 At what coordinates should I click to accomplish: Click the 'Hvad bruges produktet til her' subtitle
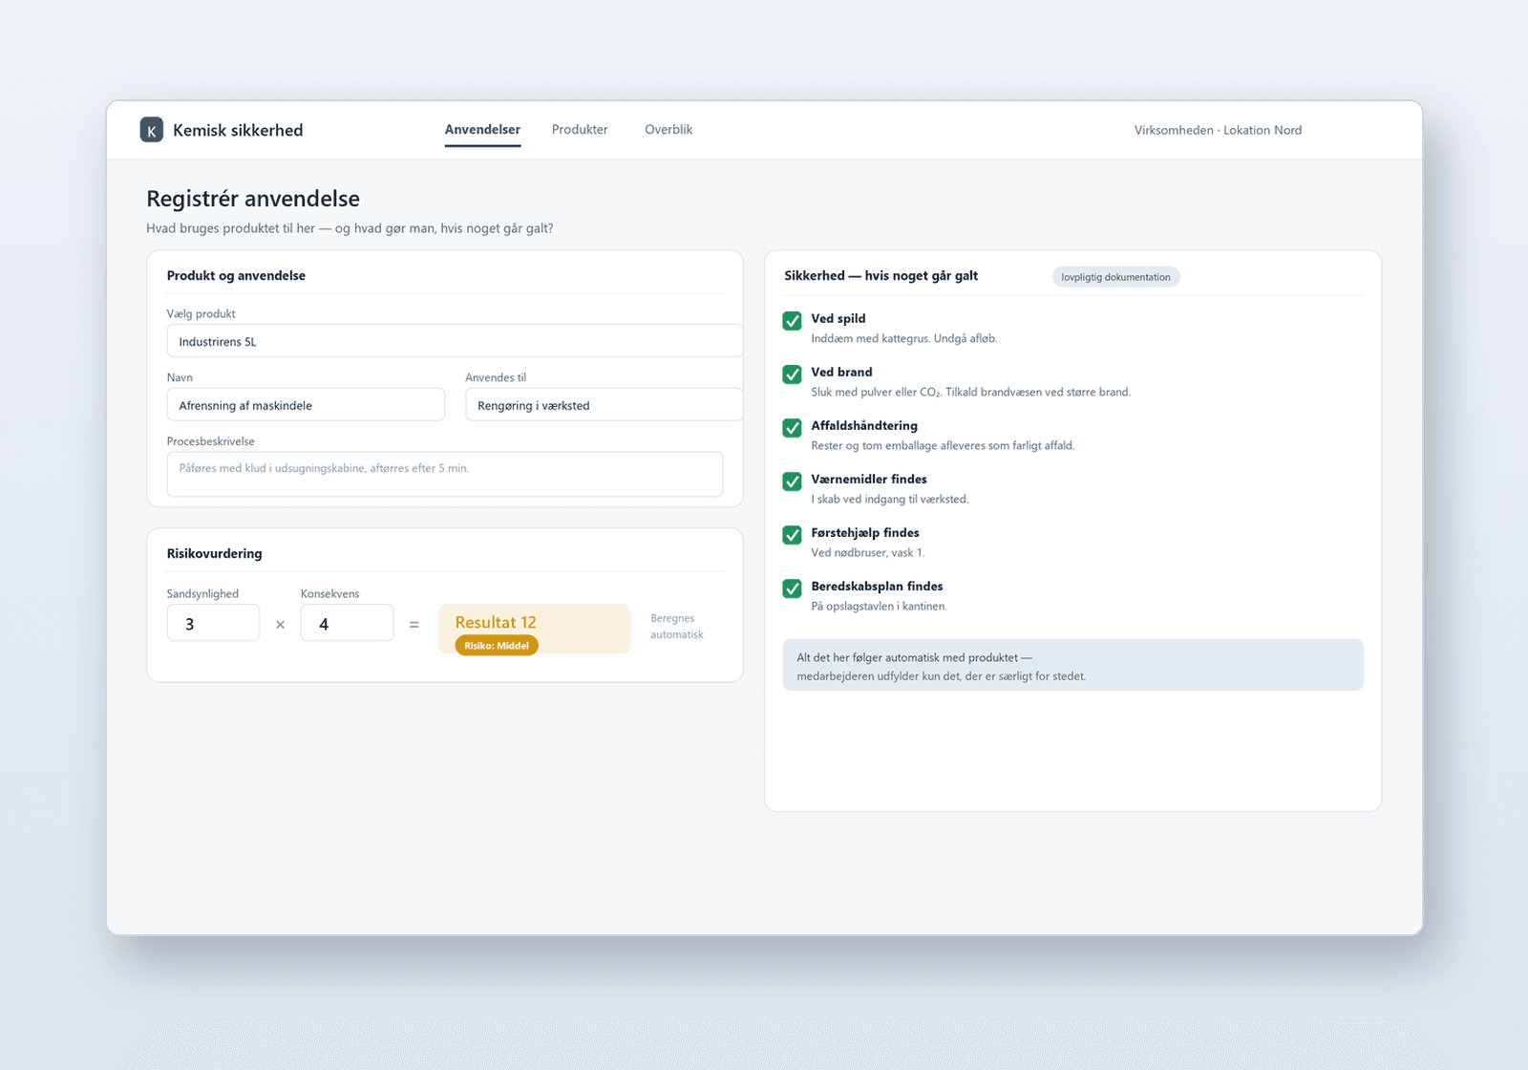click(x=350, y=228)
